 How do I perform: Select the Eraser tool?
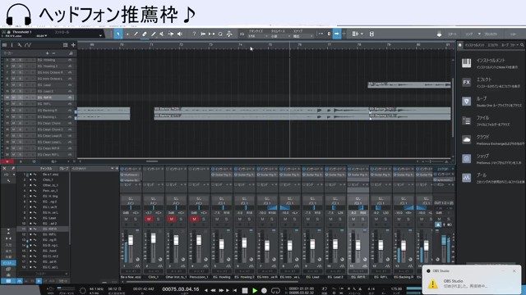click(145, 34)
